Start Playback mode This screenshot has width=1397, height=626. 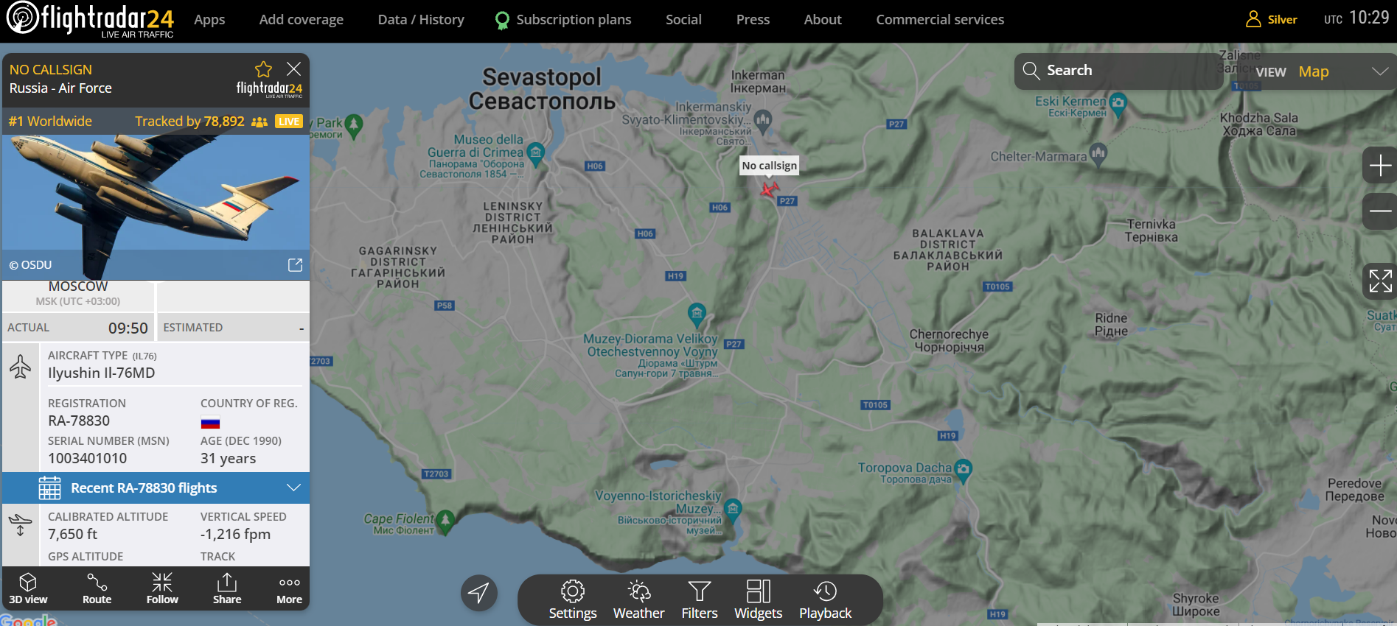click(x=825, y=599)
